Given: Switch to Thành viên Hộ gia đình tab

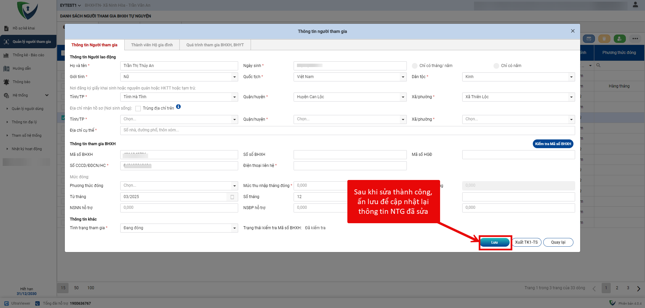Looking at the screenshot, I should coord(152,45).
